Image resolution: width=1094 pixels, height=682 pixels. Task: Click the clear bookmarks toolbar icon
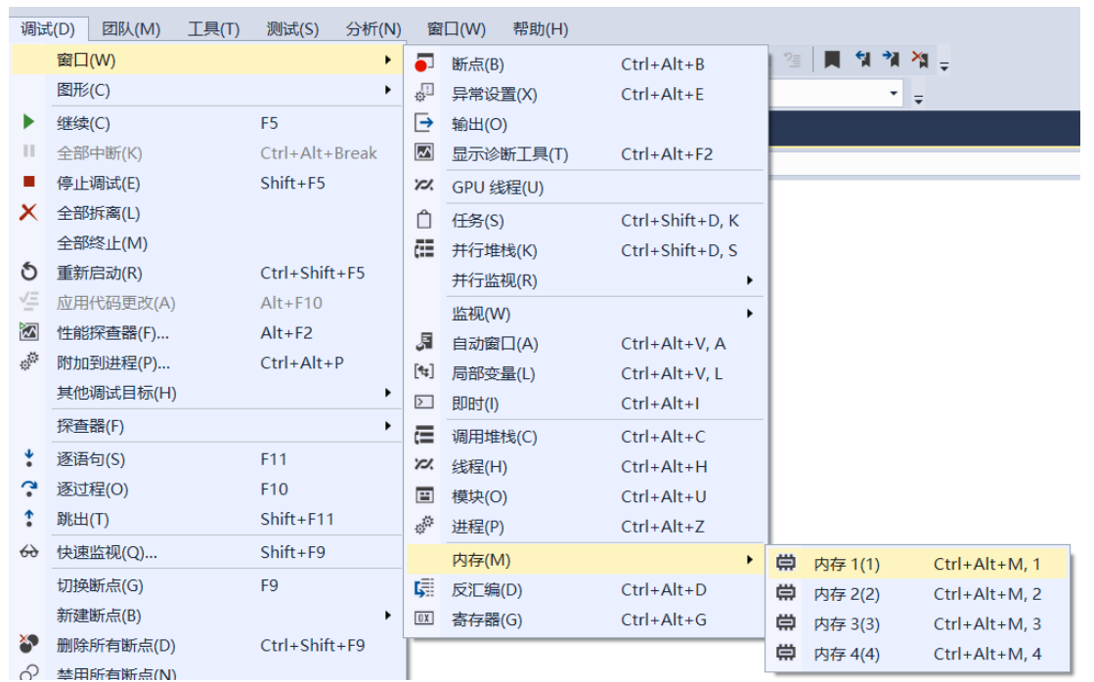(x=920, y=60)
